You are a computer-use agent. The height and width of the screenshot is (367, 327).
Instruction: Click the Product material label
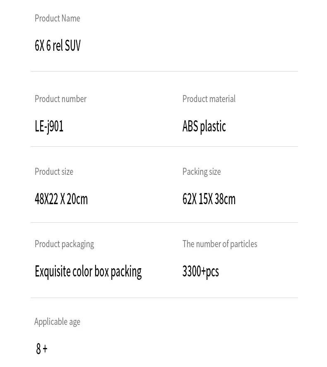[x=209, y=99]
